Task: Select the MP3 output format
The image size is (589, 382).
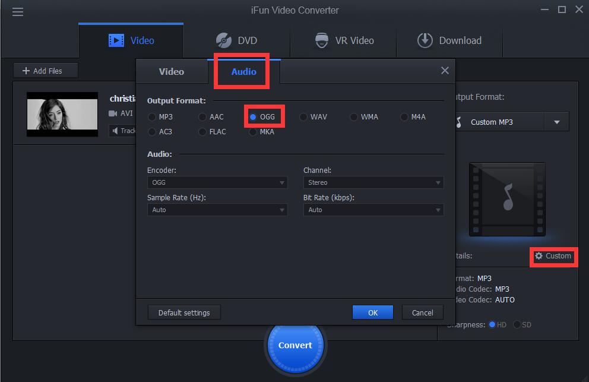Action: 152,117
